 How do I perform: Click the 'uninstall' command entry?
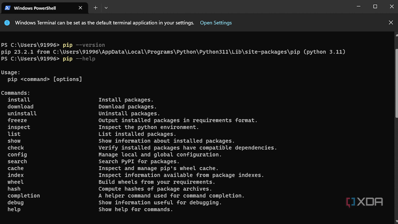22,114
